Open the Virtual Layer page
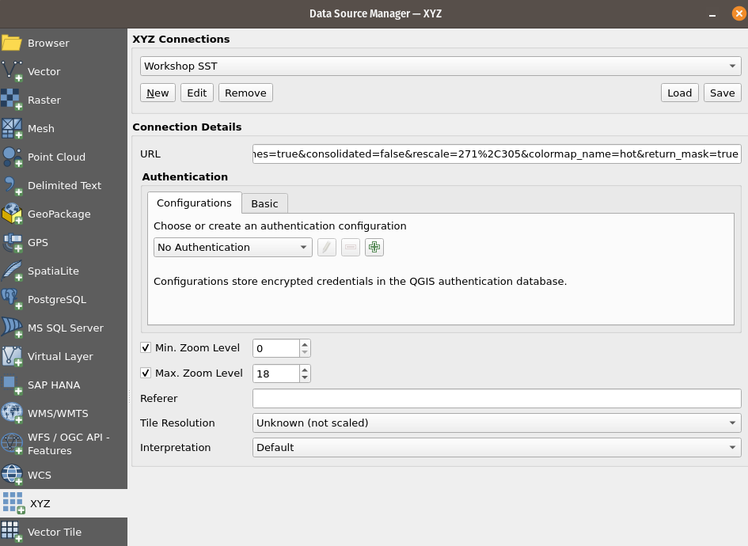 tap(63, 356)
